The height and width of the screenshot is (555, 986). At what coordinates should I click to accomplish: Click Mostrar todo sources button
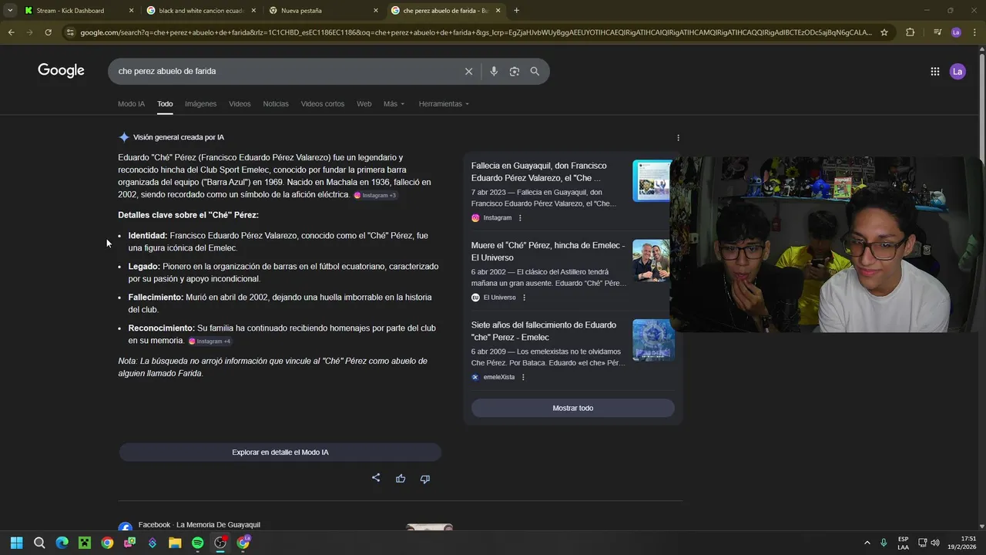pos(572,408)
